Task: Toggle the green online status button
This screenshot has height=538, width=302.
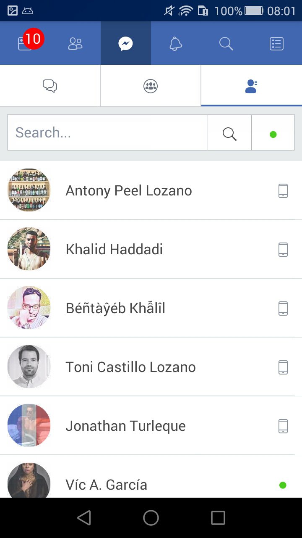Action: click(273, 134)
